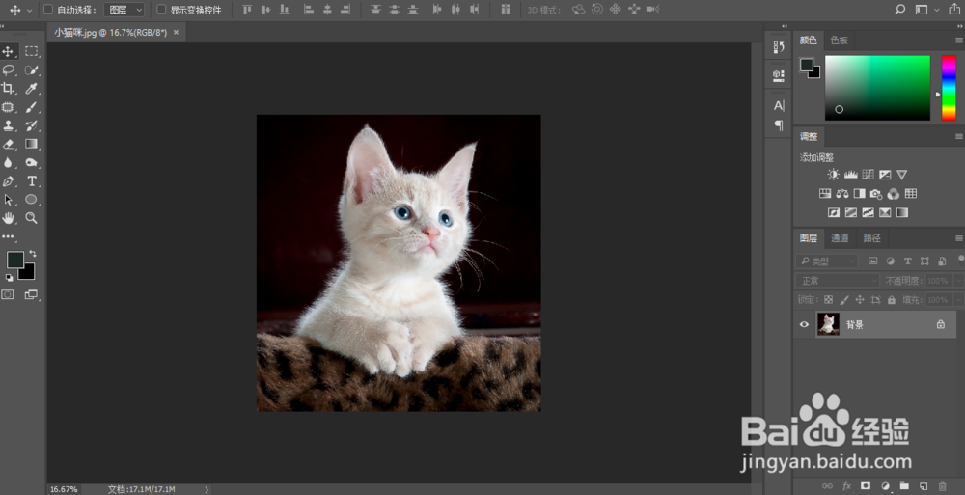965x495 pixels.
Task: Select the Lasso tool
Action: pos(8,70)
